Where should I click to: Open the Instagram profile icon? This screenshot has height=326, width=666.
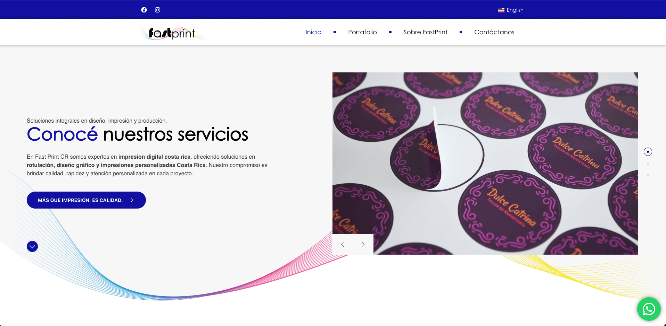click(157, 10)
